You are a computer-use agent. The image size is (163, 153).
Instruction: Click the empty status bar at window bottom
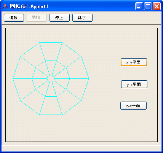pos(81,148)
